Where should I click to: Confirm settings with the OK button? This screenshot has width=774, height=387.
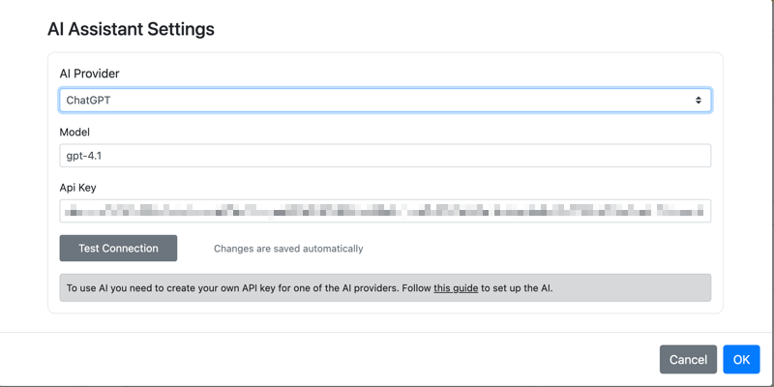point(741,359)
